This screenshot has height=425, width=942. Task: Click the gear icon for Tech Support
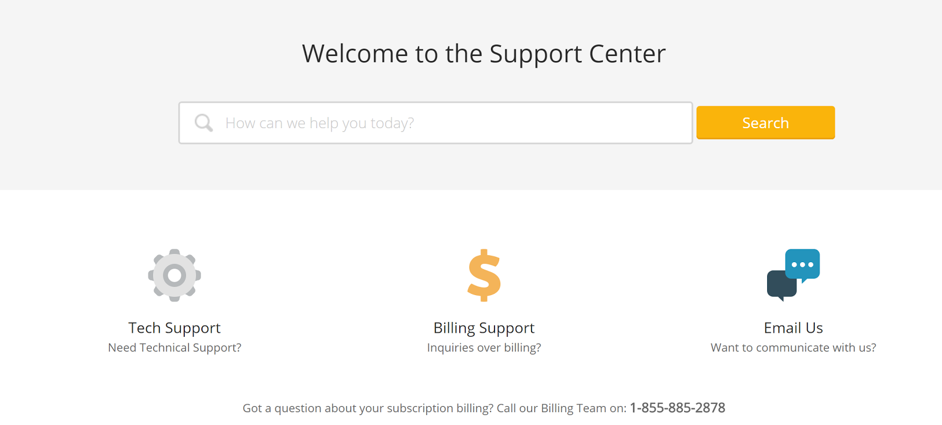coord(174,275)
